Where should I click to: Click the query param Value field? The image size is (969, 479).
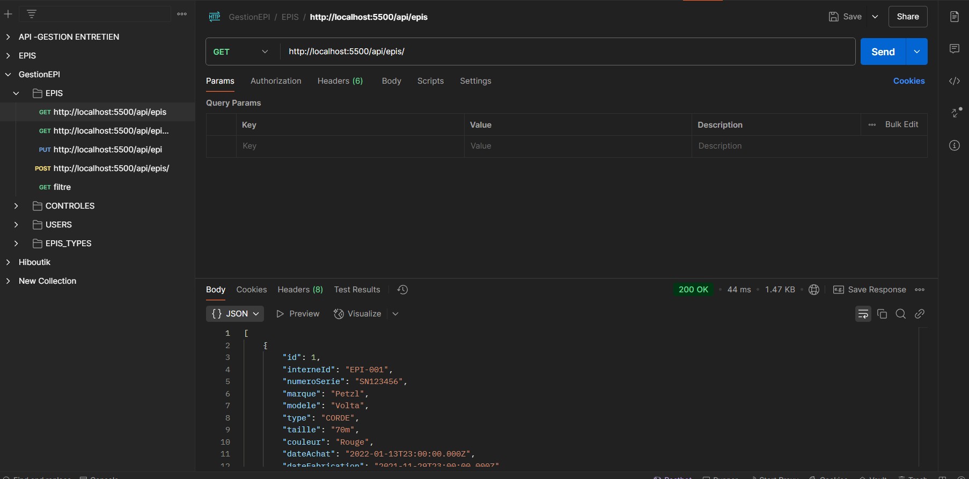[578, 146]
